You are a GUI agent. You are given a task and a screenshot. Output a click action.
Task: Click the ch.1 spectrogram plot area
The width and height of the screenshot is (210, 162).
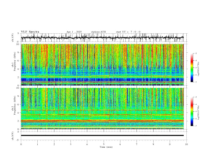[102, 65]
